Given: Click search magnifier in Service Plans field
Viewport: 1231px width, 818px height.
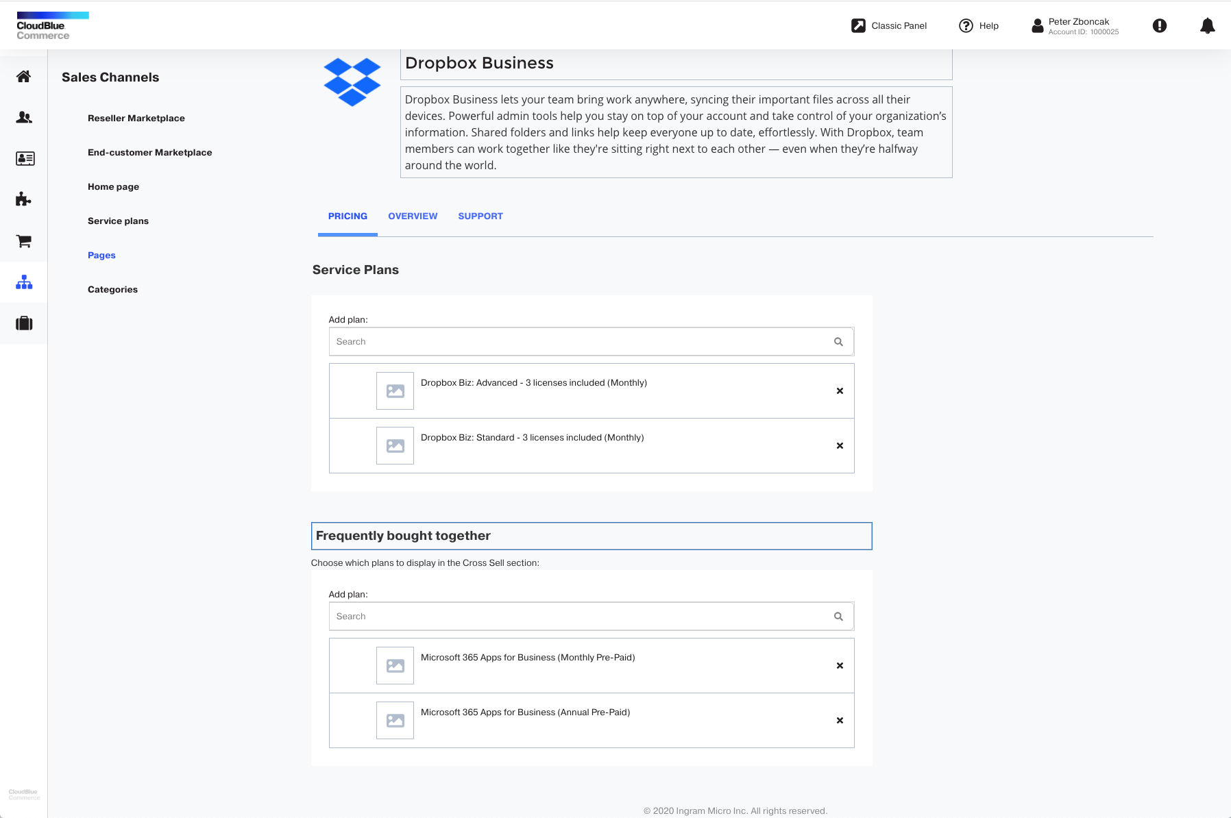Looking at the screenshot, I should (838, 341).
